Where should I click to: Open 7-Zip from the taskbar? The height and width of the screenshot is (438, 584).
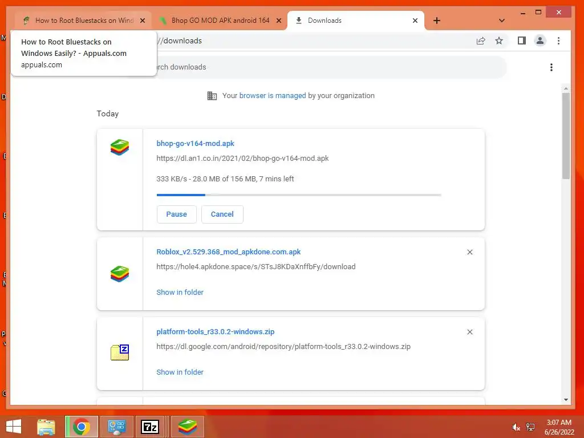[x=150, y=427]
